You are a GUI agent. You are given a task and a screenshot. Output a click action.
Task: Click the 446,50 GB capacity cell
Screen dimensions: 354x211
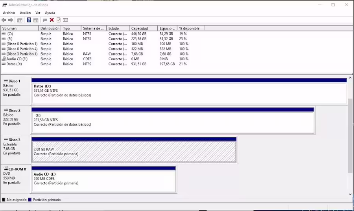[x=139, y=34]
